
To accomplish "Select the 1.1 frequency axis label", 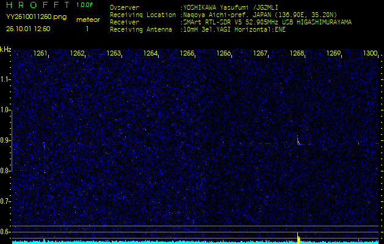I will coord(5,79).
